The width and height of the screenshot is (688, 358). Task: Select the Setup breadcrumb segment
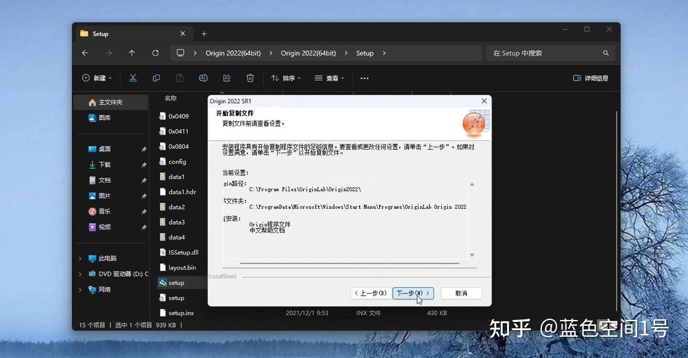tap(364, 53)
